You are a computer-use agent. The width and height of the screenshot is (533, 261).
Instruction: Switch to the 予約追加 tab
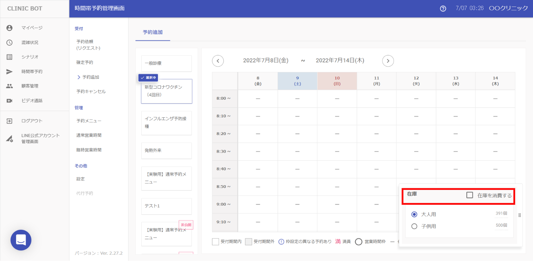click(153, 33)
